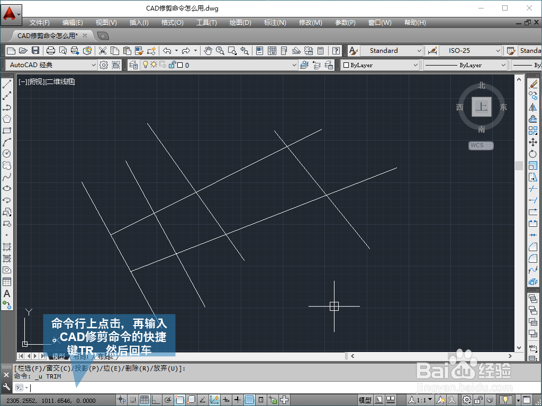The image size is (542, 406).
Task: Click the ViewCube 上 top face
Action: (x=482, y=107)
